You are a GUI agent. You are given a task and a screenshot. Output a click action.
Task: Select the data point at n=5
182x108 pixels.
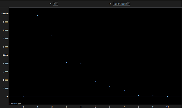tap(95, 81)
